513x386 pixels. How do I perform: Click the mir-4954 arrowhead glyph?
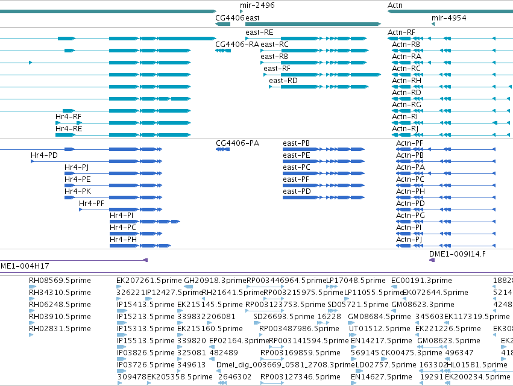point(433,24)
